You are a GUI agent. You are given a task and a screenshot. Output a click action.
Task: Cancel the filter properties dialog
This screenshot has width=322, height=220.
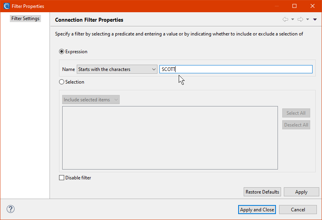click(x=298, y=209)
